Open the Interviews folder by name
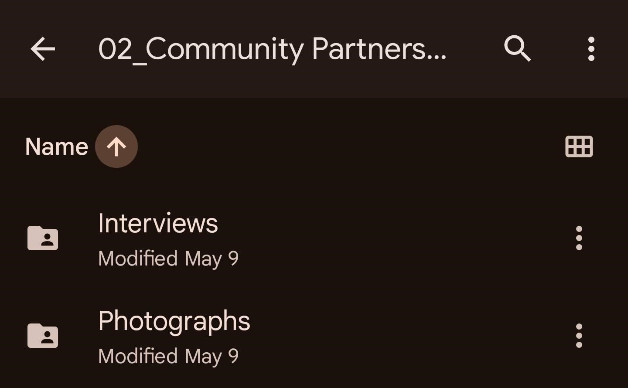628x388 pixels. (x=158, y=223)
